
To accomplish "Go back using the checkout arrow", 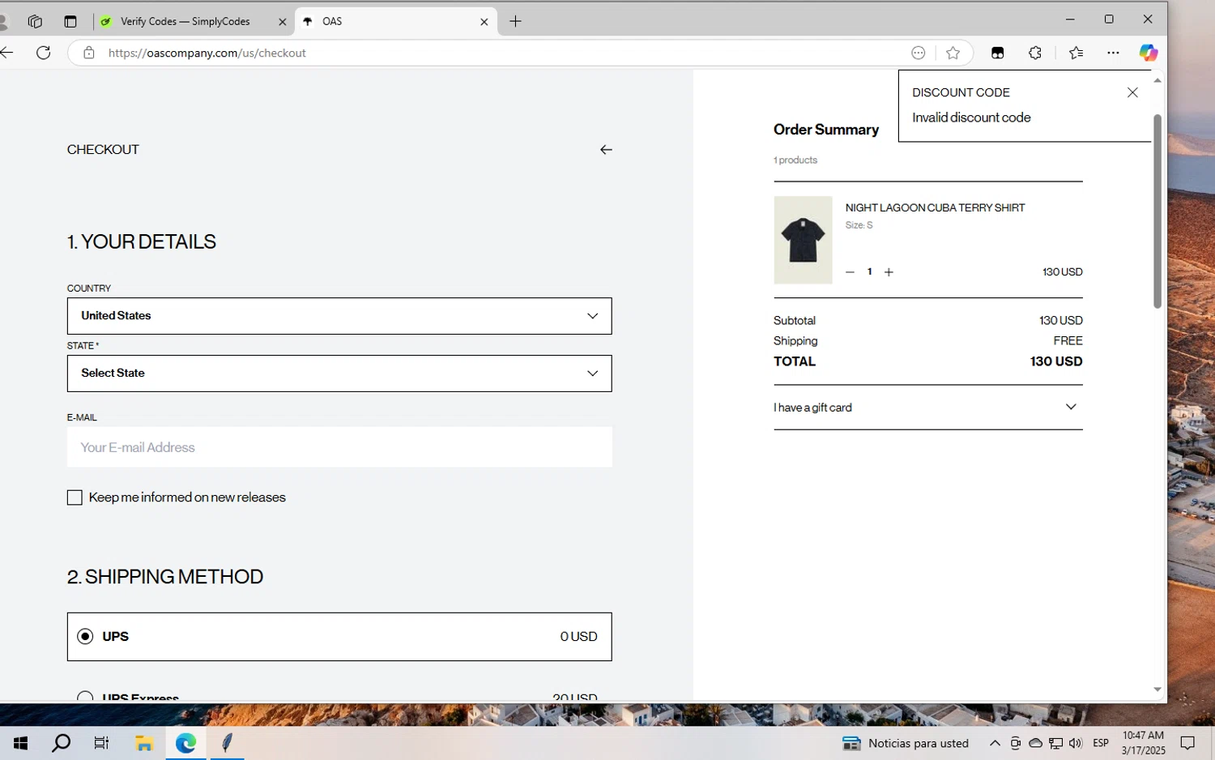I will [x=606, y=149].
